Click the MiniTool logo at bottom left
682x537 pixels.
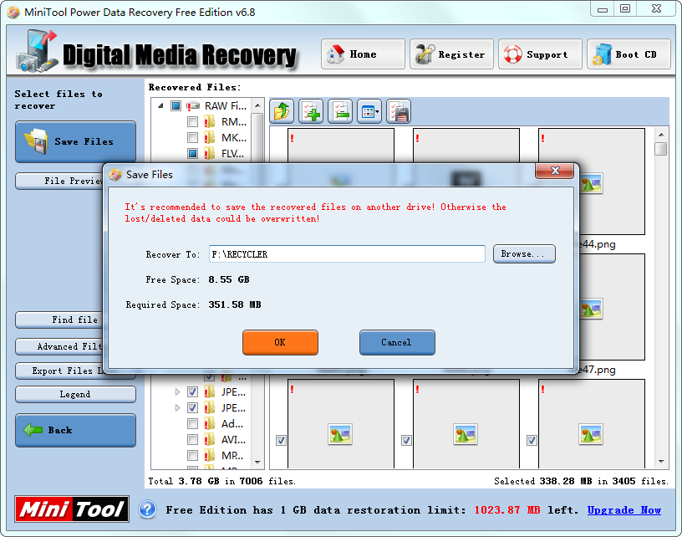[72, 509]
